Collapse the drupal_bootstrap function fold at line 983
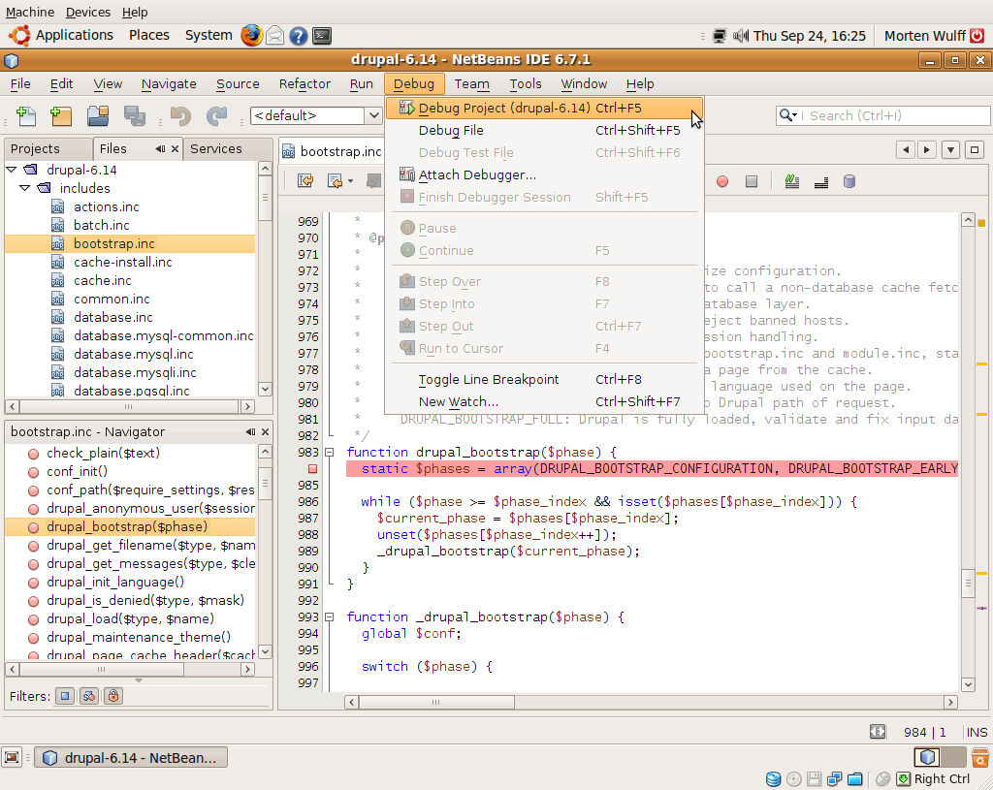This screenshot has width=993, height=790. point(329,452)
